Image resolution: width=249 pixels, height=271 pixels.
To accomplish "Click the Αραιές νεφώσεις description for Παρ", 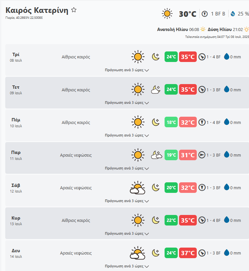I will pos(76,155).
